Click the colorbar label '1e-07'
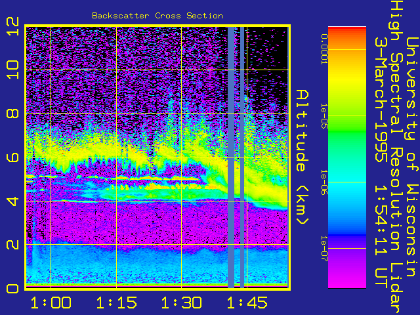 pos(324,249)
